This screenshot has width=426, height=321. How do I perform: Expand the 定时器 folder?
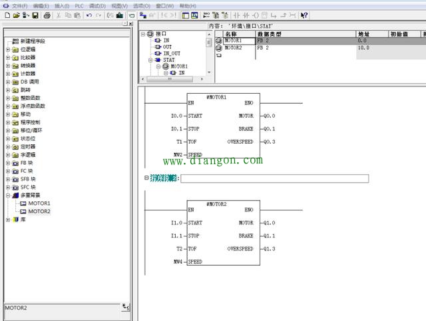point(8,147)
